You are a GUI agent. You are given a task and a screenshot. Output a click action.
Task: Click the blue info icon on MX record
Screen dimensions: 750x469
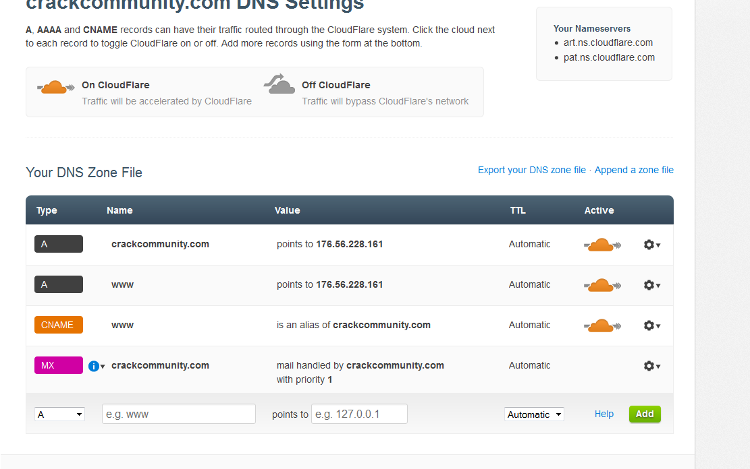click(94, 367)
